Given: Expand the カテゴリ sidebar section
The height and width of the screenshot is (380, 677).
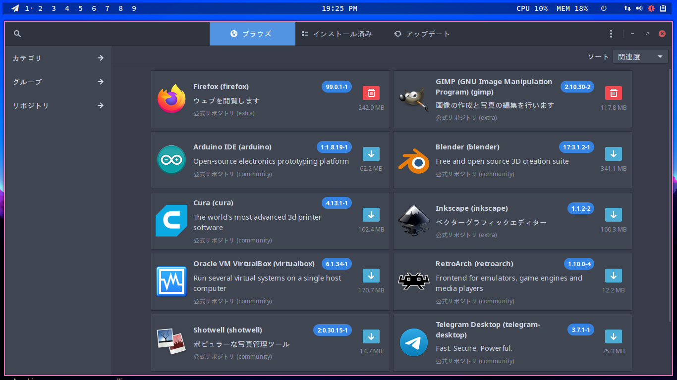Looking at the screenshot, I should 58,58.
